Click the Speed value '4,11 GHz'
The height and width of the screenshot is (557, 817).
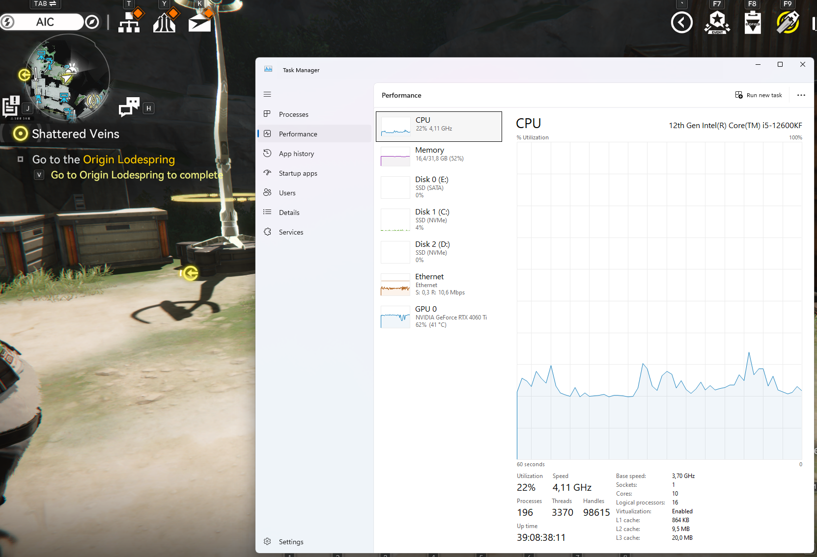pyautogui.click(x=572, y=487)
